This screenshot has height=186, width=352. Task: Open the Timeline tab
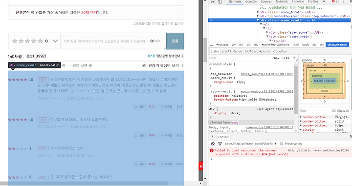(x=298, y=1)
